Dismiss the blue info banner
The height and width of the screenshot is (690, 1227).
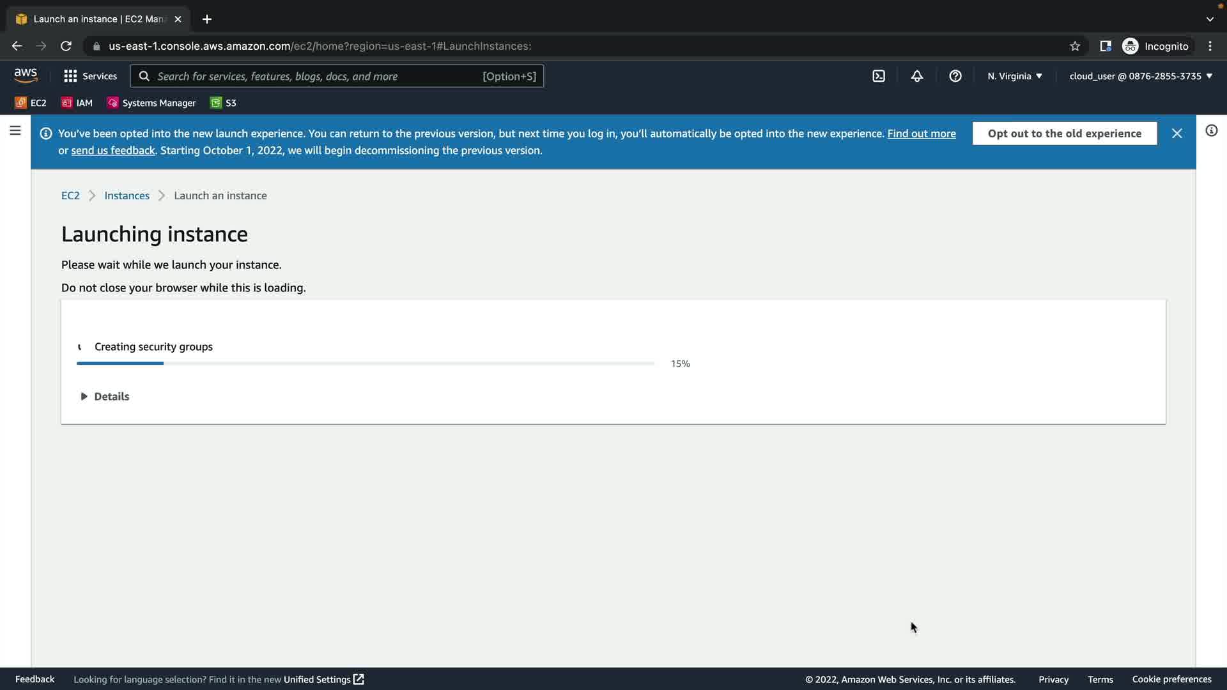1177,134
